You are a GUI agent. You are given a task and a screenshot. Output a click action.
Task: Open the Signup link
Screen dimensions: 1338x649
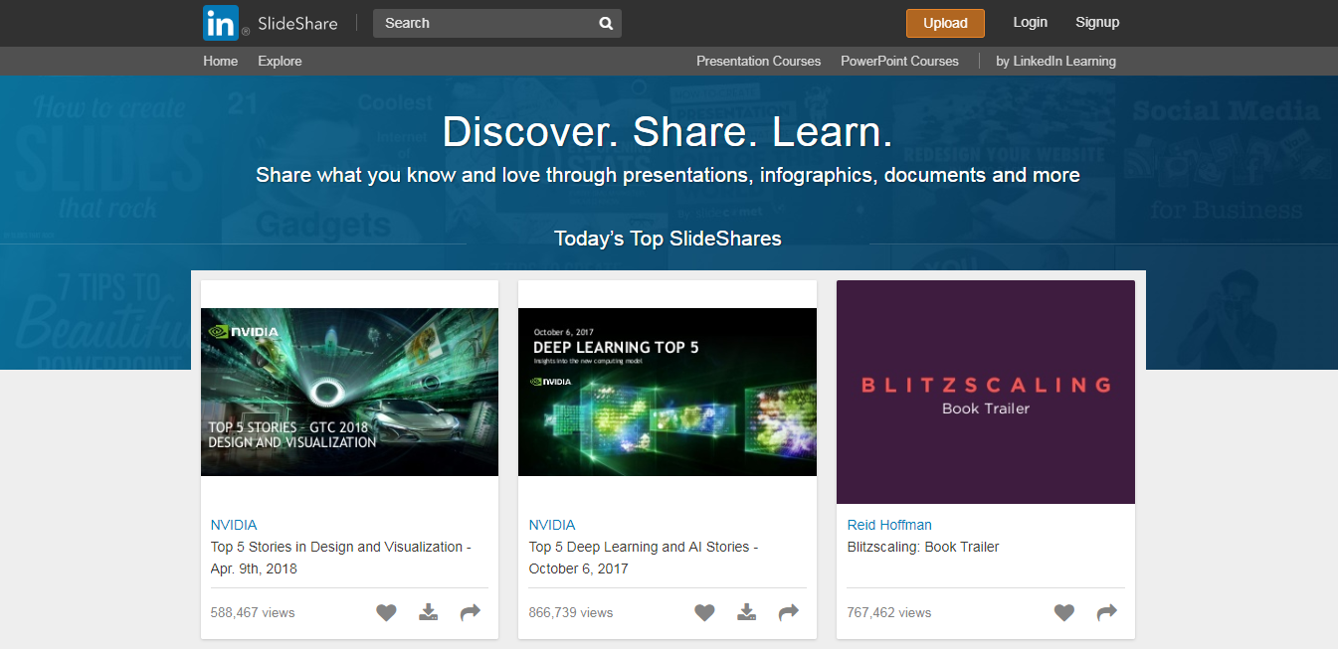[x=1097, y=22]
